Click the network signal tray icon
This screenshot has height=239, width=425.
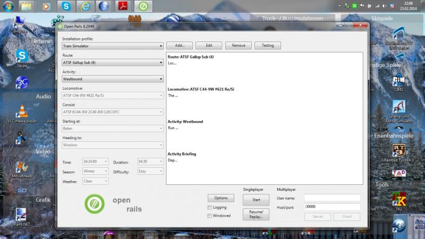coord(377,6)
